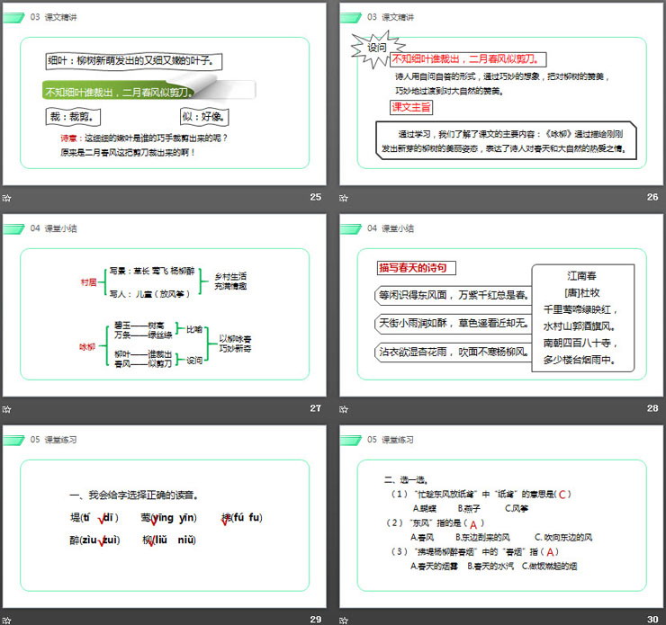666x625 pixels.
Task: Click the 描写春天的诗句 heading on slide 28
Action: tap(411, 268)
